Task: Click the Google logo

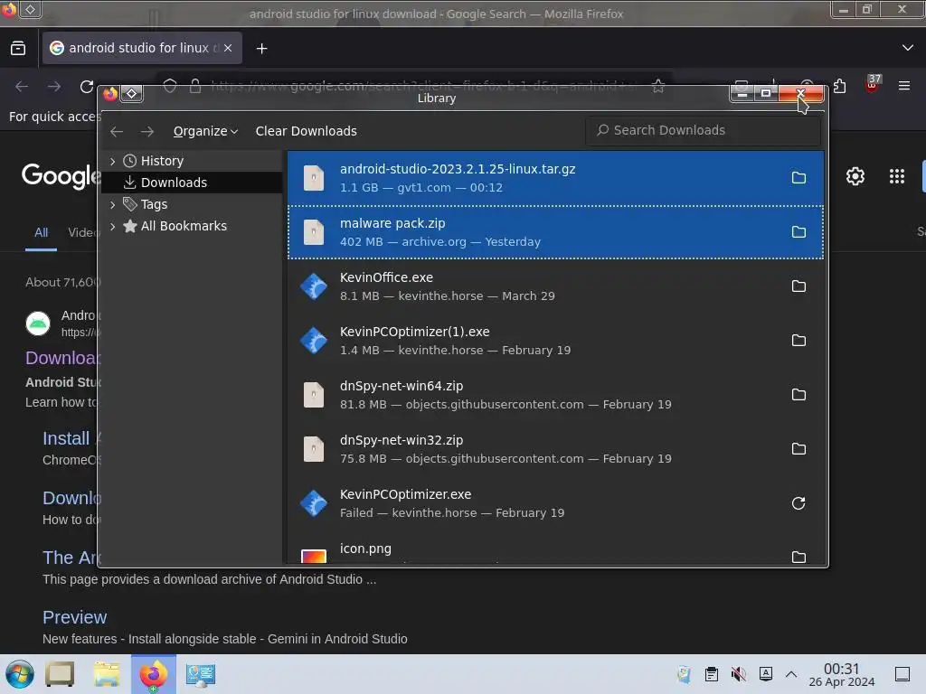Action: tap(61, 176)
